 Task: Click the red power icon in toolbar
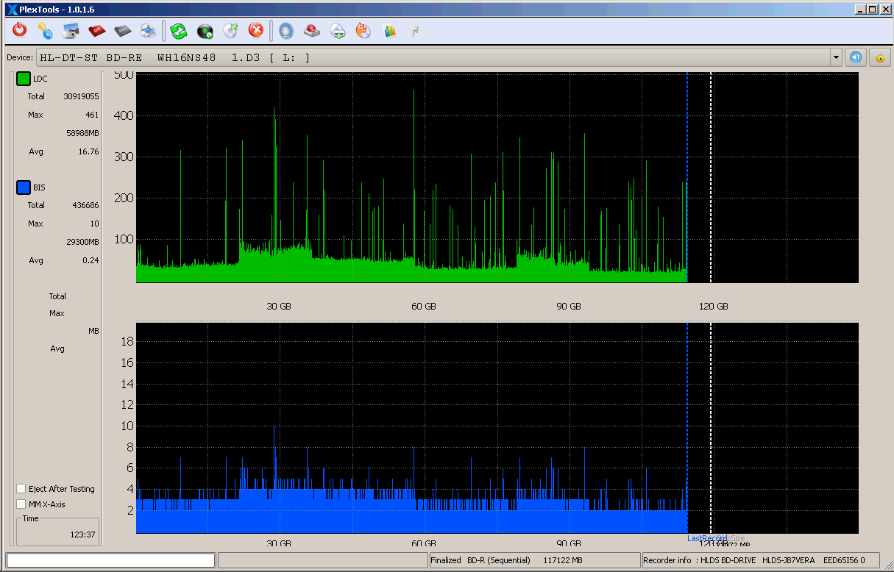(x=20, y=31)
